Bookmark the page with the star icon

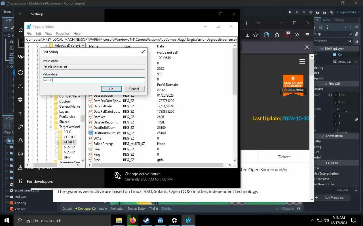pyautogui.click(x=256, y=35)
